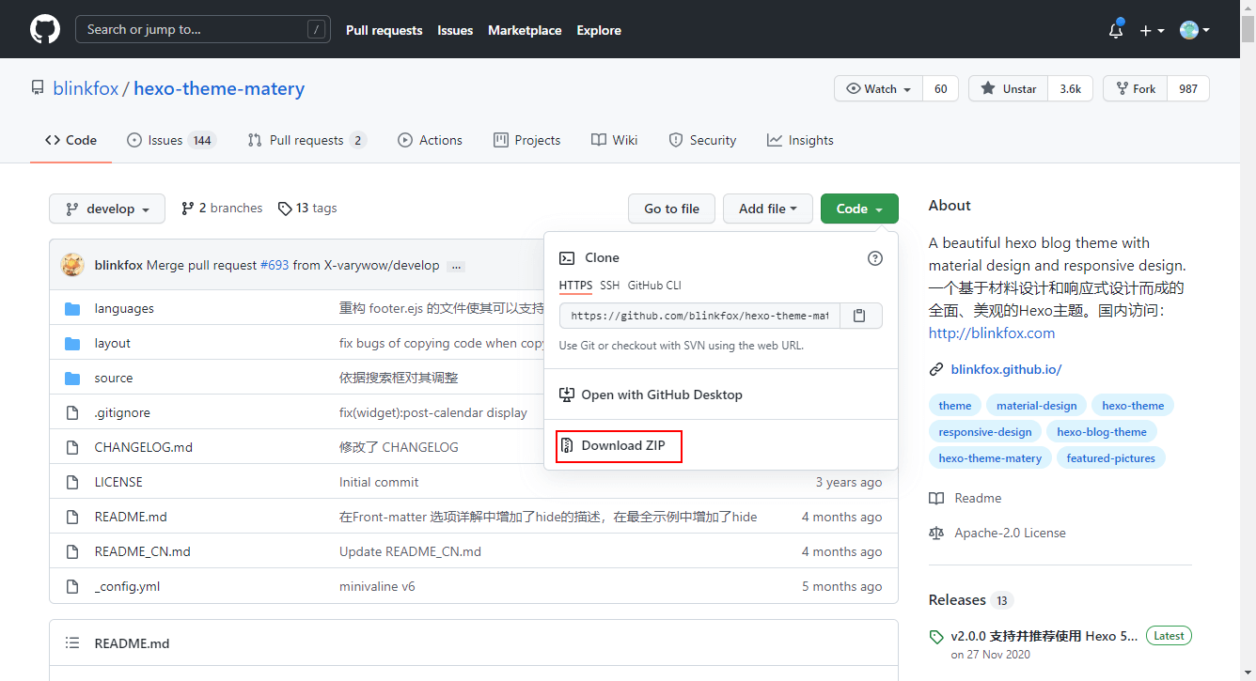View the 60 watchers count

[x=940, y=88]
